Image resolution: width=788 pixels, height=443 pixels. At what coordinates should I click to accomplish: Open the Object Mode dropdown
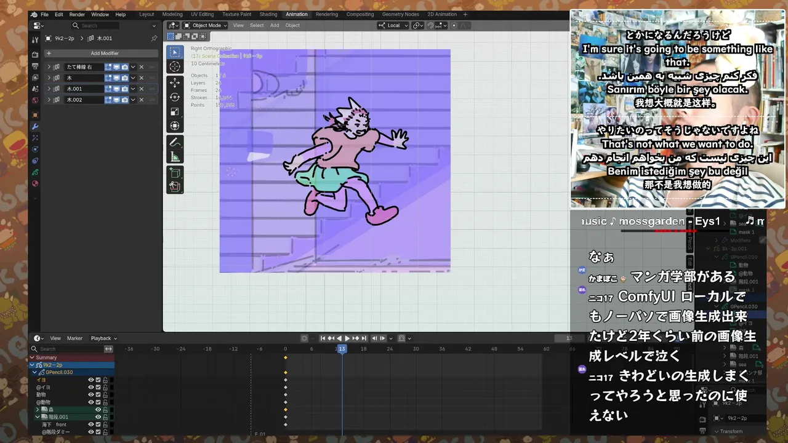click(206, 25)
